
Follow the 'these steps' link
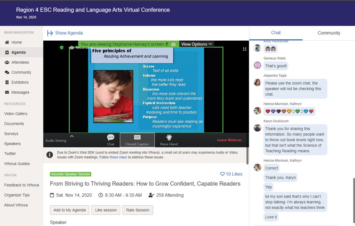pyautogui.click(x=118, y=157)
